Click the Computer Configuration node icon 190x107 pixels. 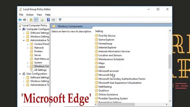(x=24, y=29)
